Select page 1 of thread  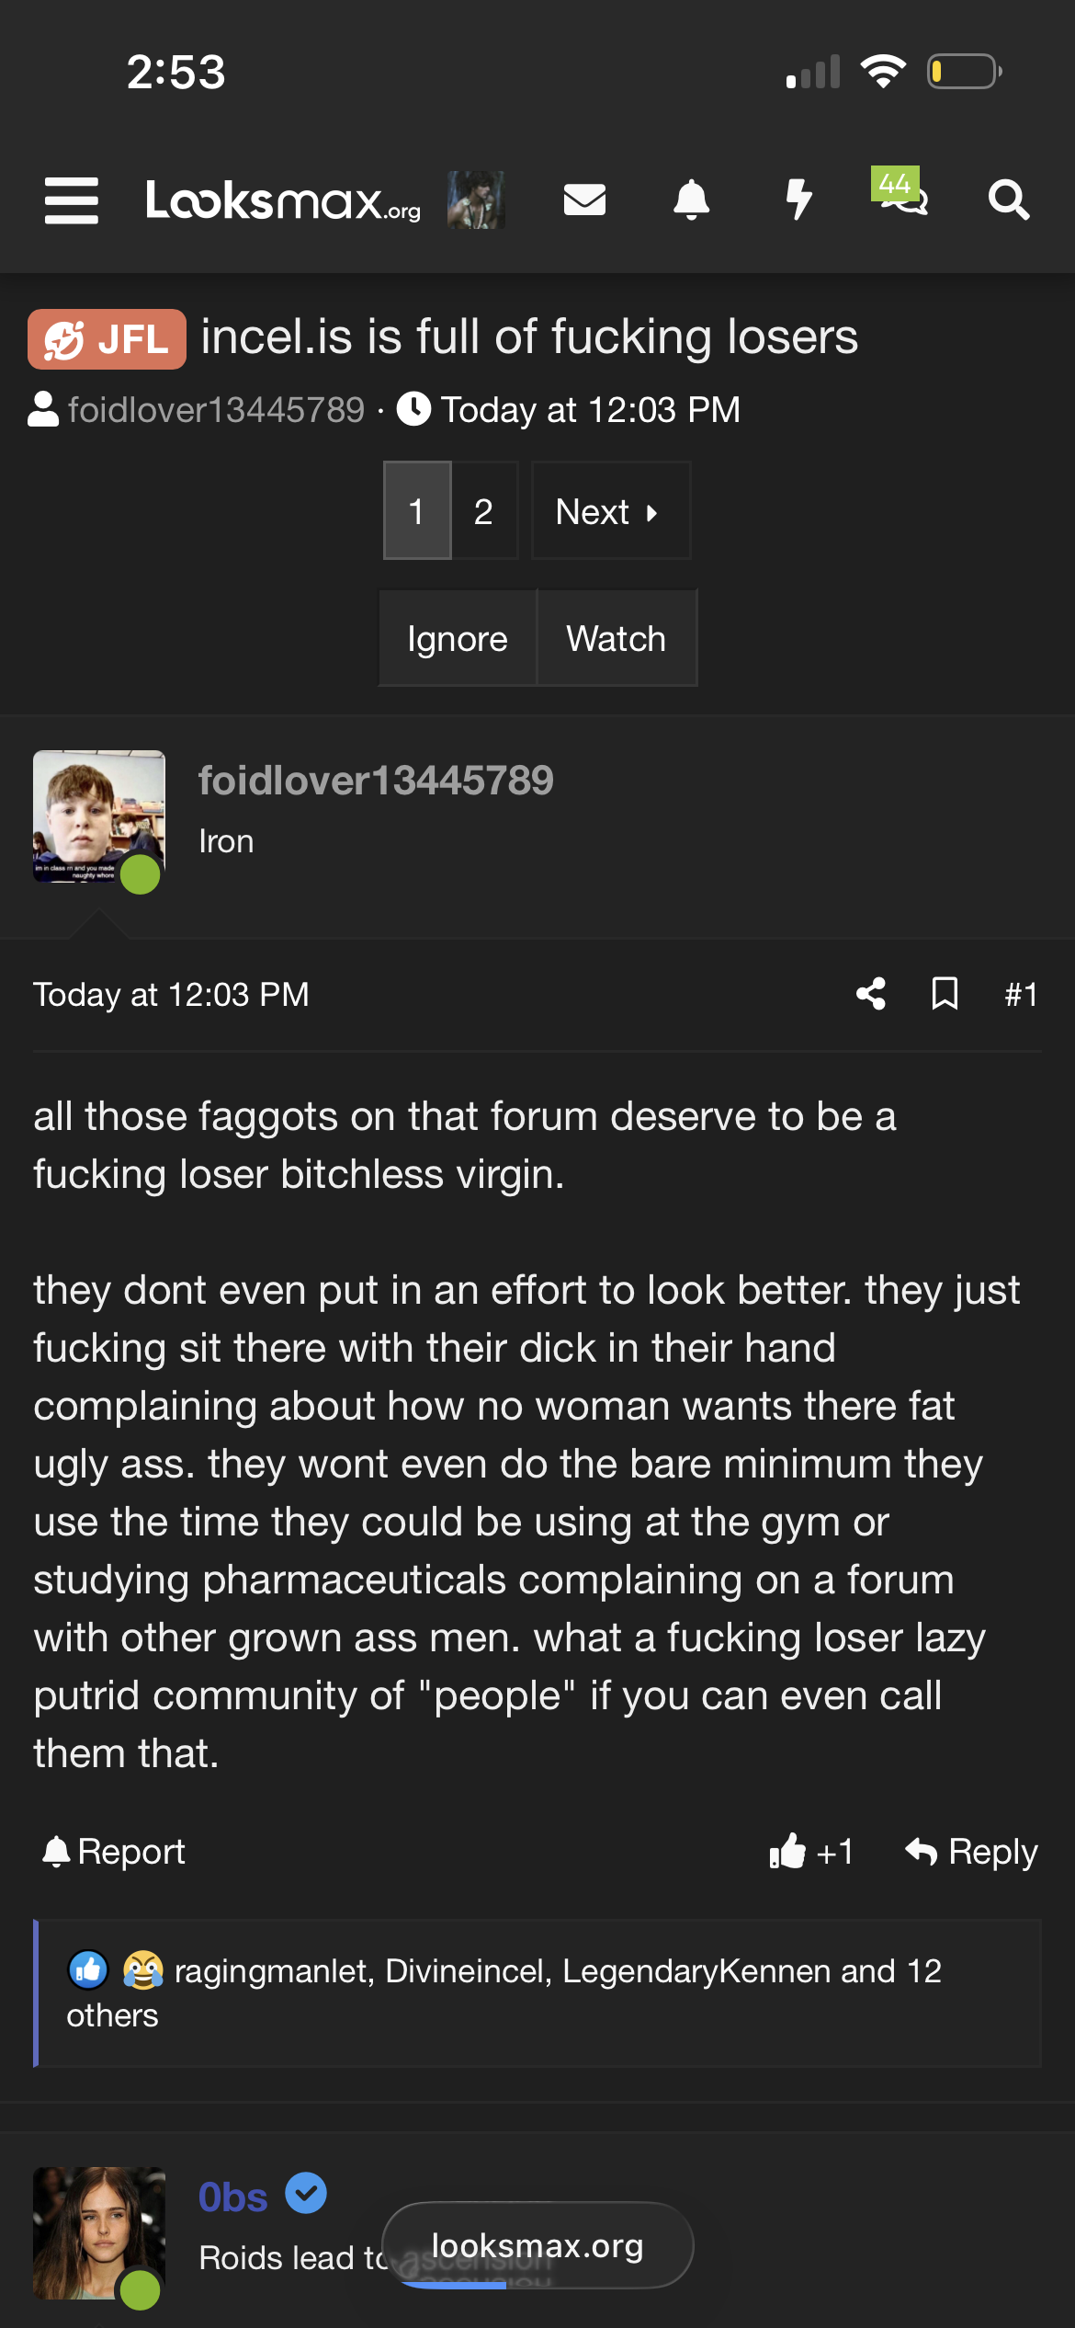pyautogui.click(x=417, y=511)
